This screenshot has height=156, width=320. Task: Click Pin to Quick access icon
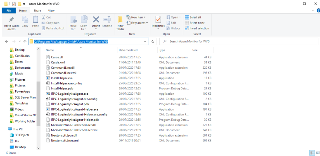(12, 20)
